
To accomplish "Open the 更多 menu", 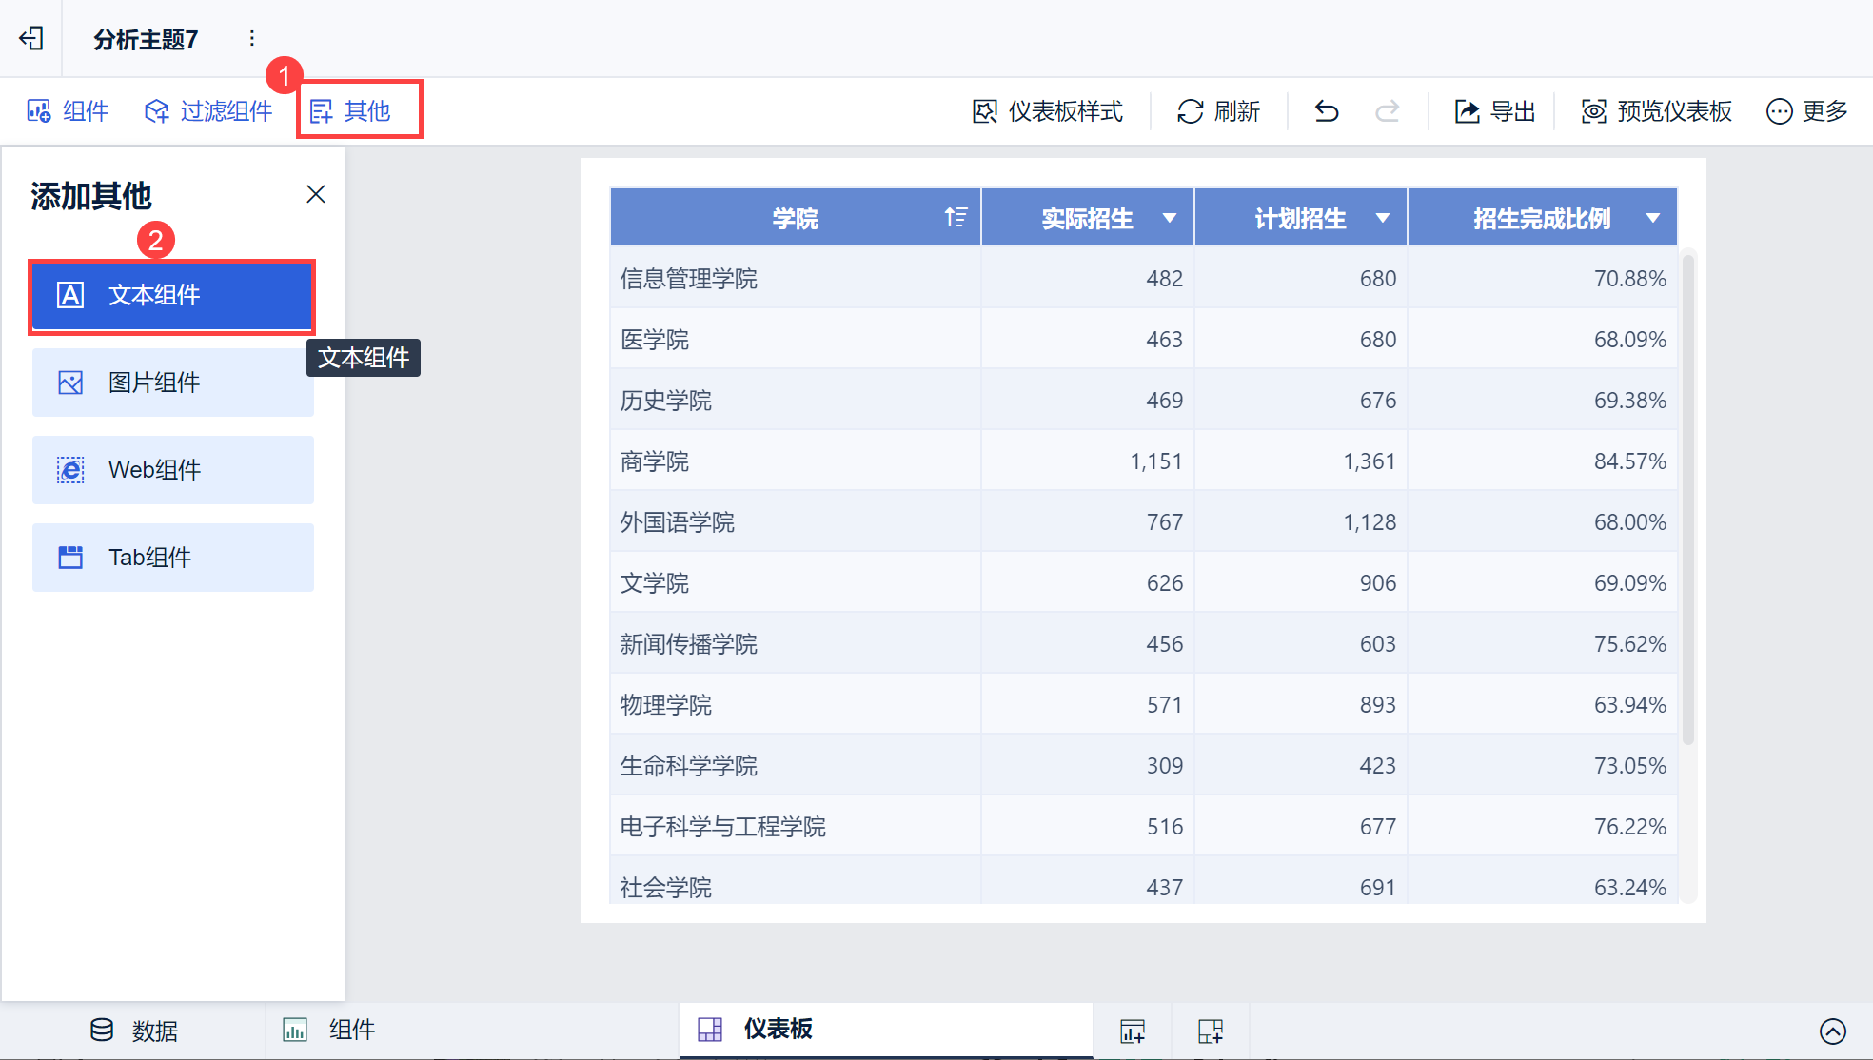I will 1806,111.
